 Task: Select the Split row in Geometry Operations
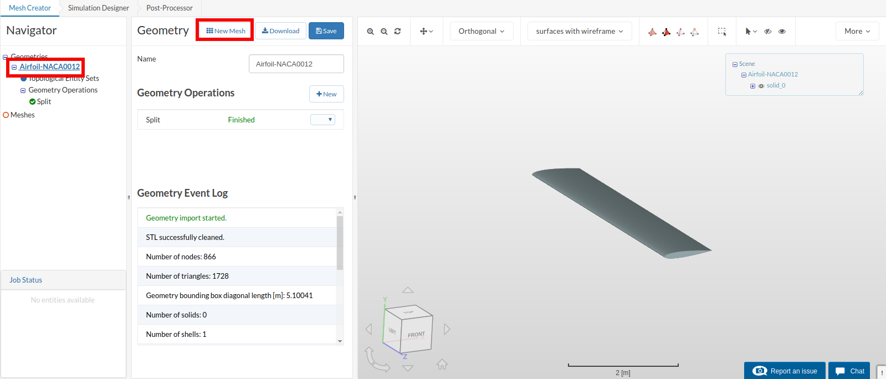point(240,120)
